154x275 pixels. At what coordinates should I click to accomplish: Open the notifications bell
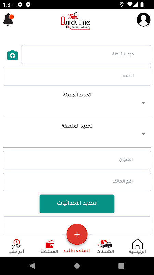pyautogui.click(x=8, y=20)
